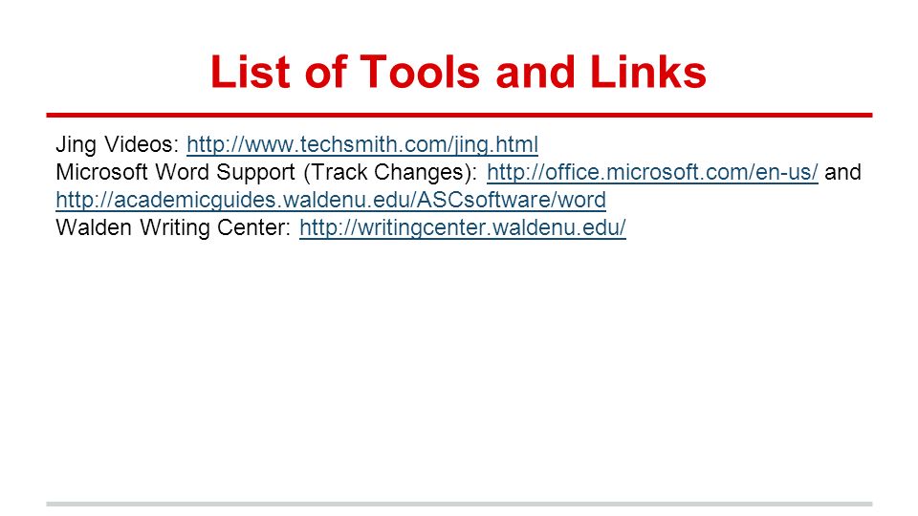Click the word "Tools" in heading
Screen dimensions: 918x516
[x=419, y=72]
